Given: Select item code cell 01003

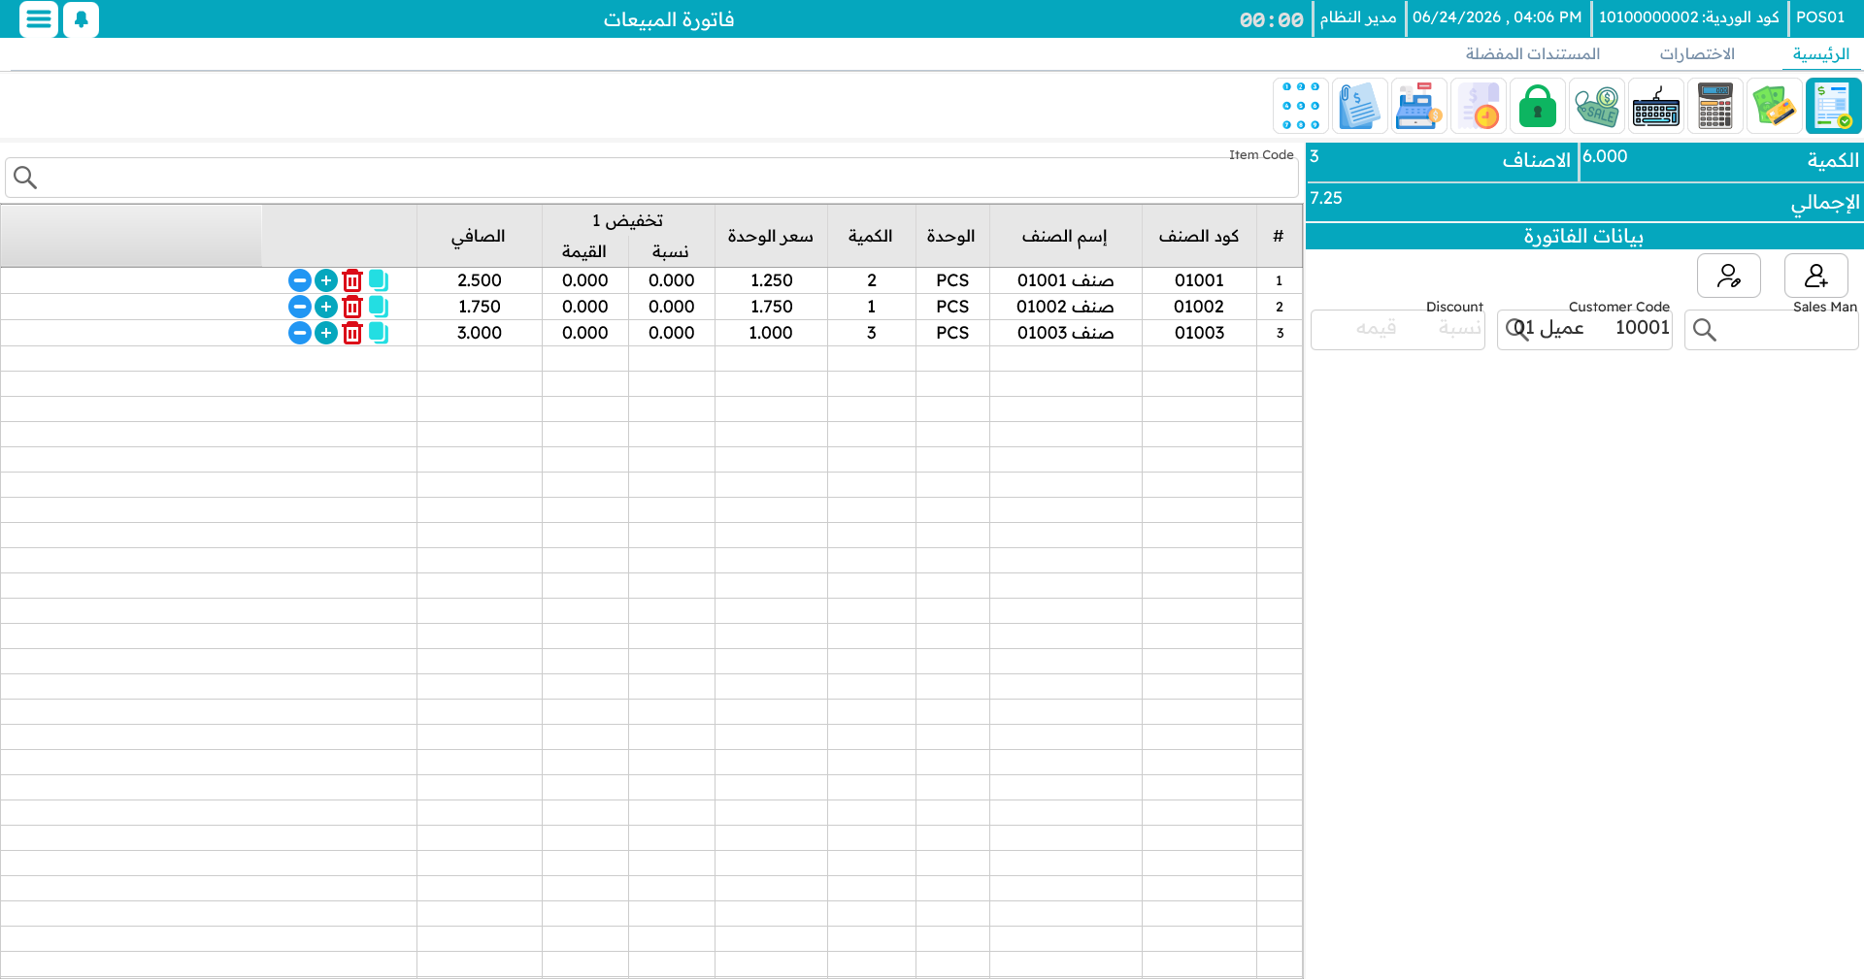Looking at the screenshot, I should (x=1199, y=333).
